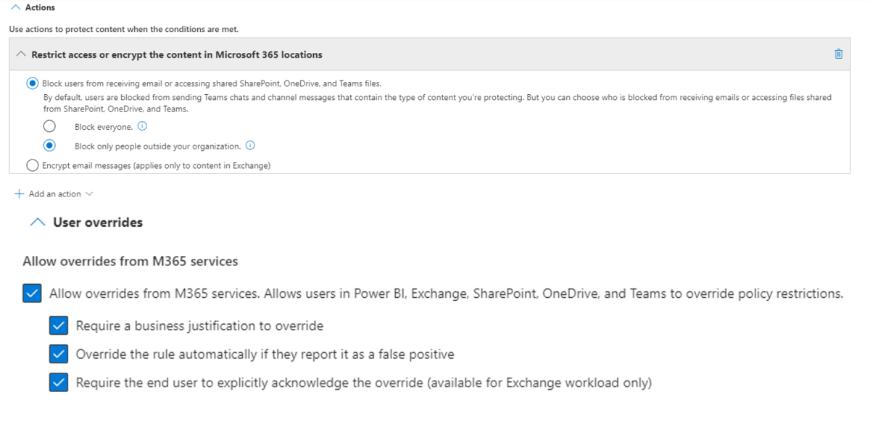Open the info tooltip beside Block only people outside
The width and height of the screenshot is (870, 424).
coord(249,145)
